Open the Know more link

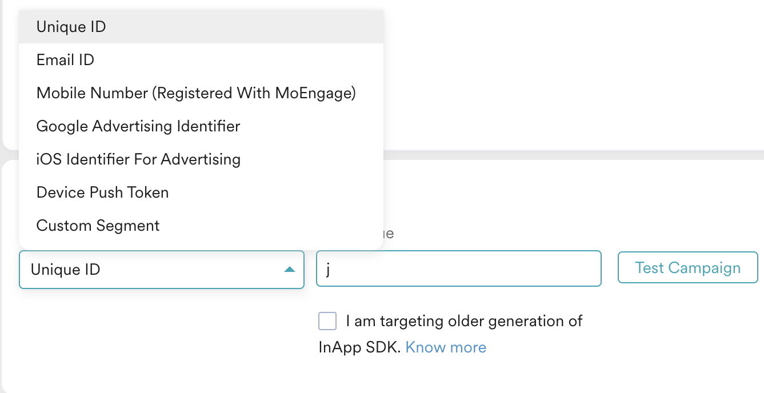pos(446,347)
